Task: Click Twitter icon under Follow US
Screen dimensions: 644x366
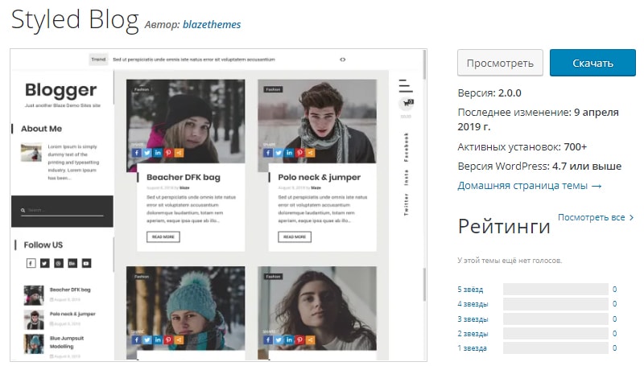Action: [45, 263]
